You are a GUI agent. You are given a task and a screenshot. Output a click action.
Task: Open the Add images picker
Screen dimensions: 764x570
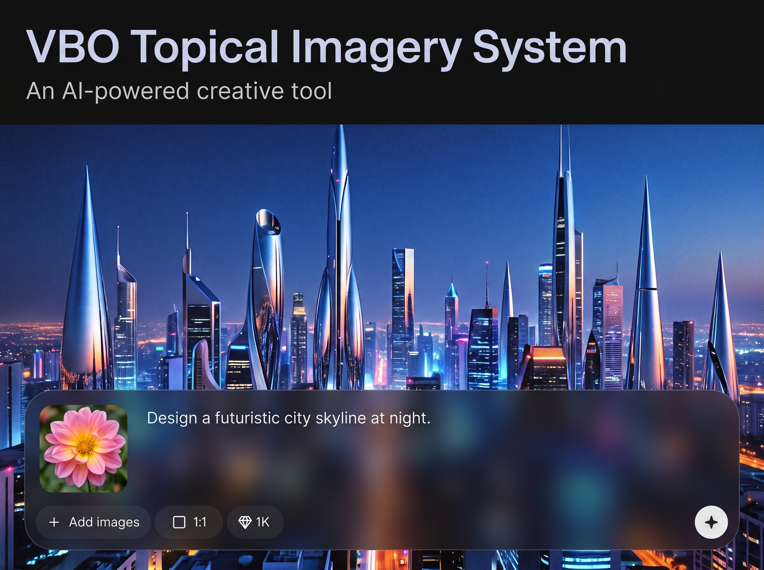pyautogui.click(x=93, y=522)
